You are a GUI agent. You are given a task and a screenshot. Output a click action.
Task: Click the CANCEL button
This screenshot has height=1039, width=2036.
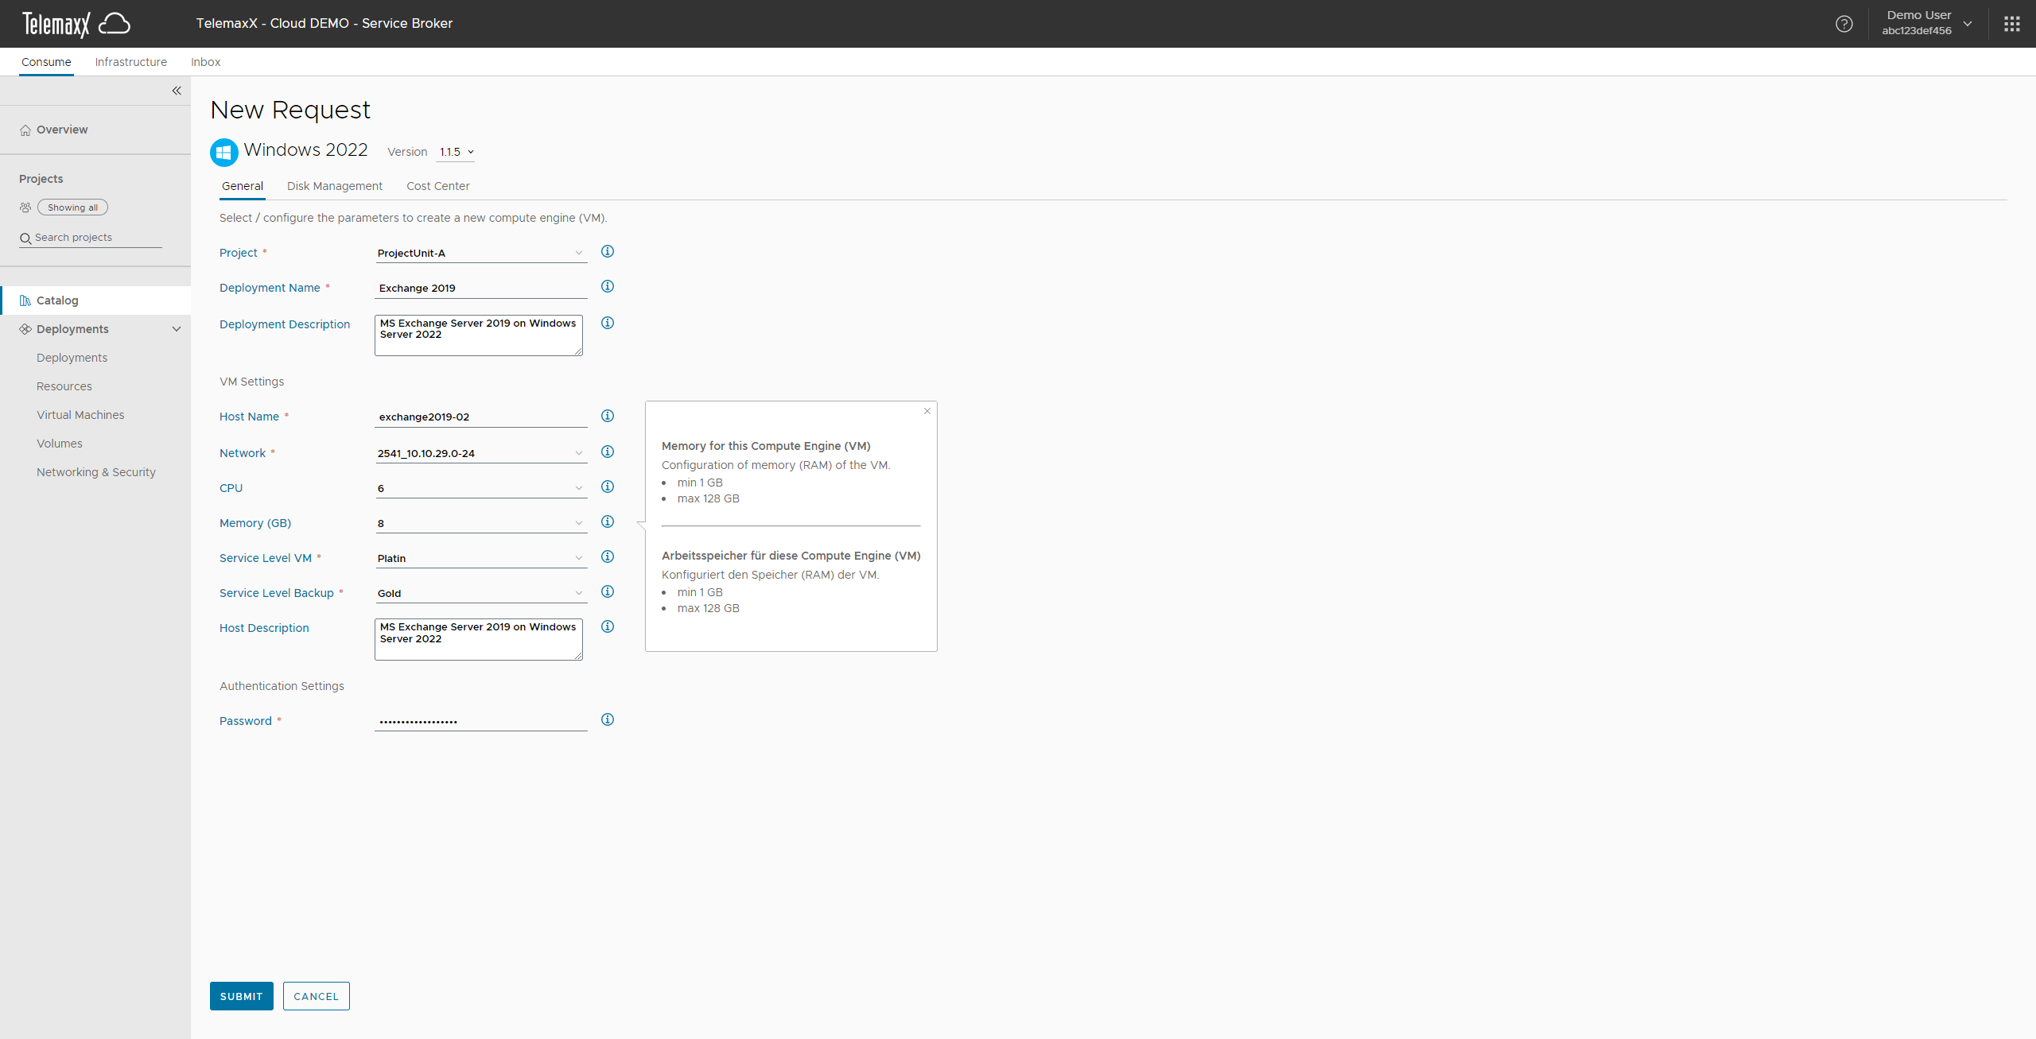314,995
